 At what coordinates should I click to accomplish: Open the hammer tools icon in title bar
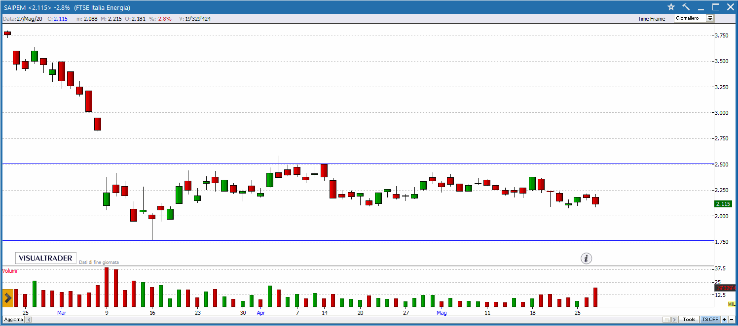point(686,7)
